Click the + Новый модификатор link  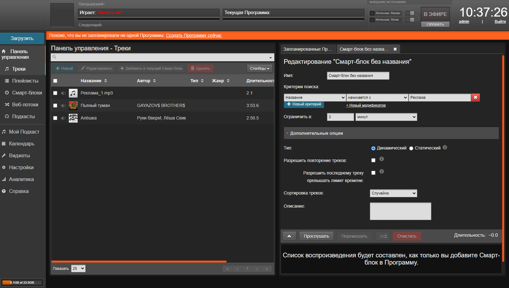(x=366, y=105)
